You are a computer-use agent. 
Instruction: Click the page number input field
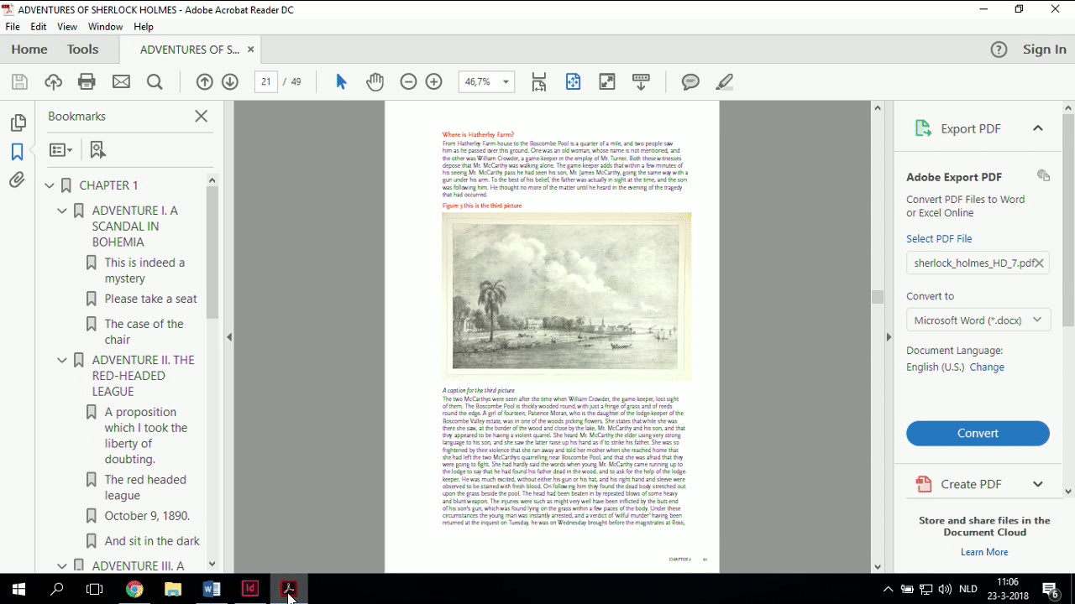[266, 81]
